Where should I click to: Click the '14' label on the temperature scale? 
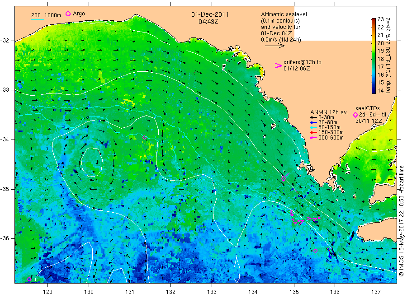pyautogui.click(x=380, y=90)
